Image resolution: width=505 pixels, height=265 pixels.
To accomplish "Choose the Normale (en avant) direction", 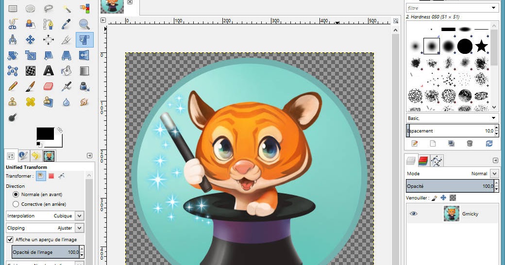I will tap(16, 195).
